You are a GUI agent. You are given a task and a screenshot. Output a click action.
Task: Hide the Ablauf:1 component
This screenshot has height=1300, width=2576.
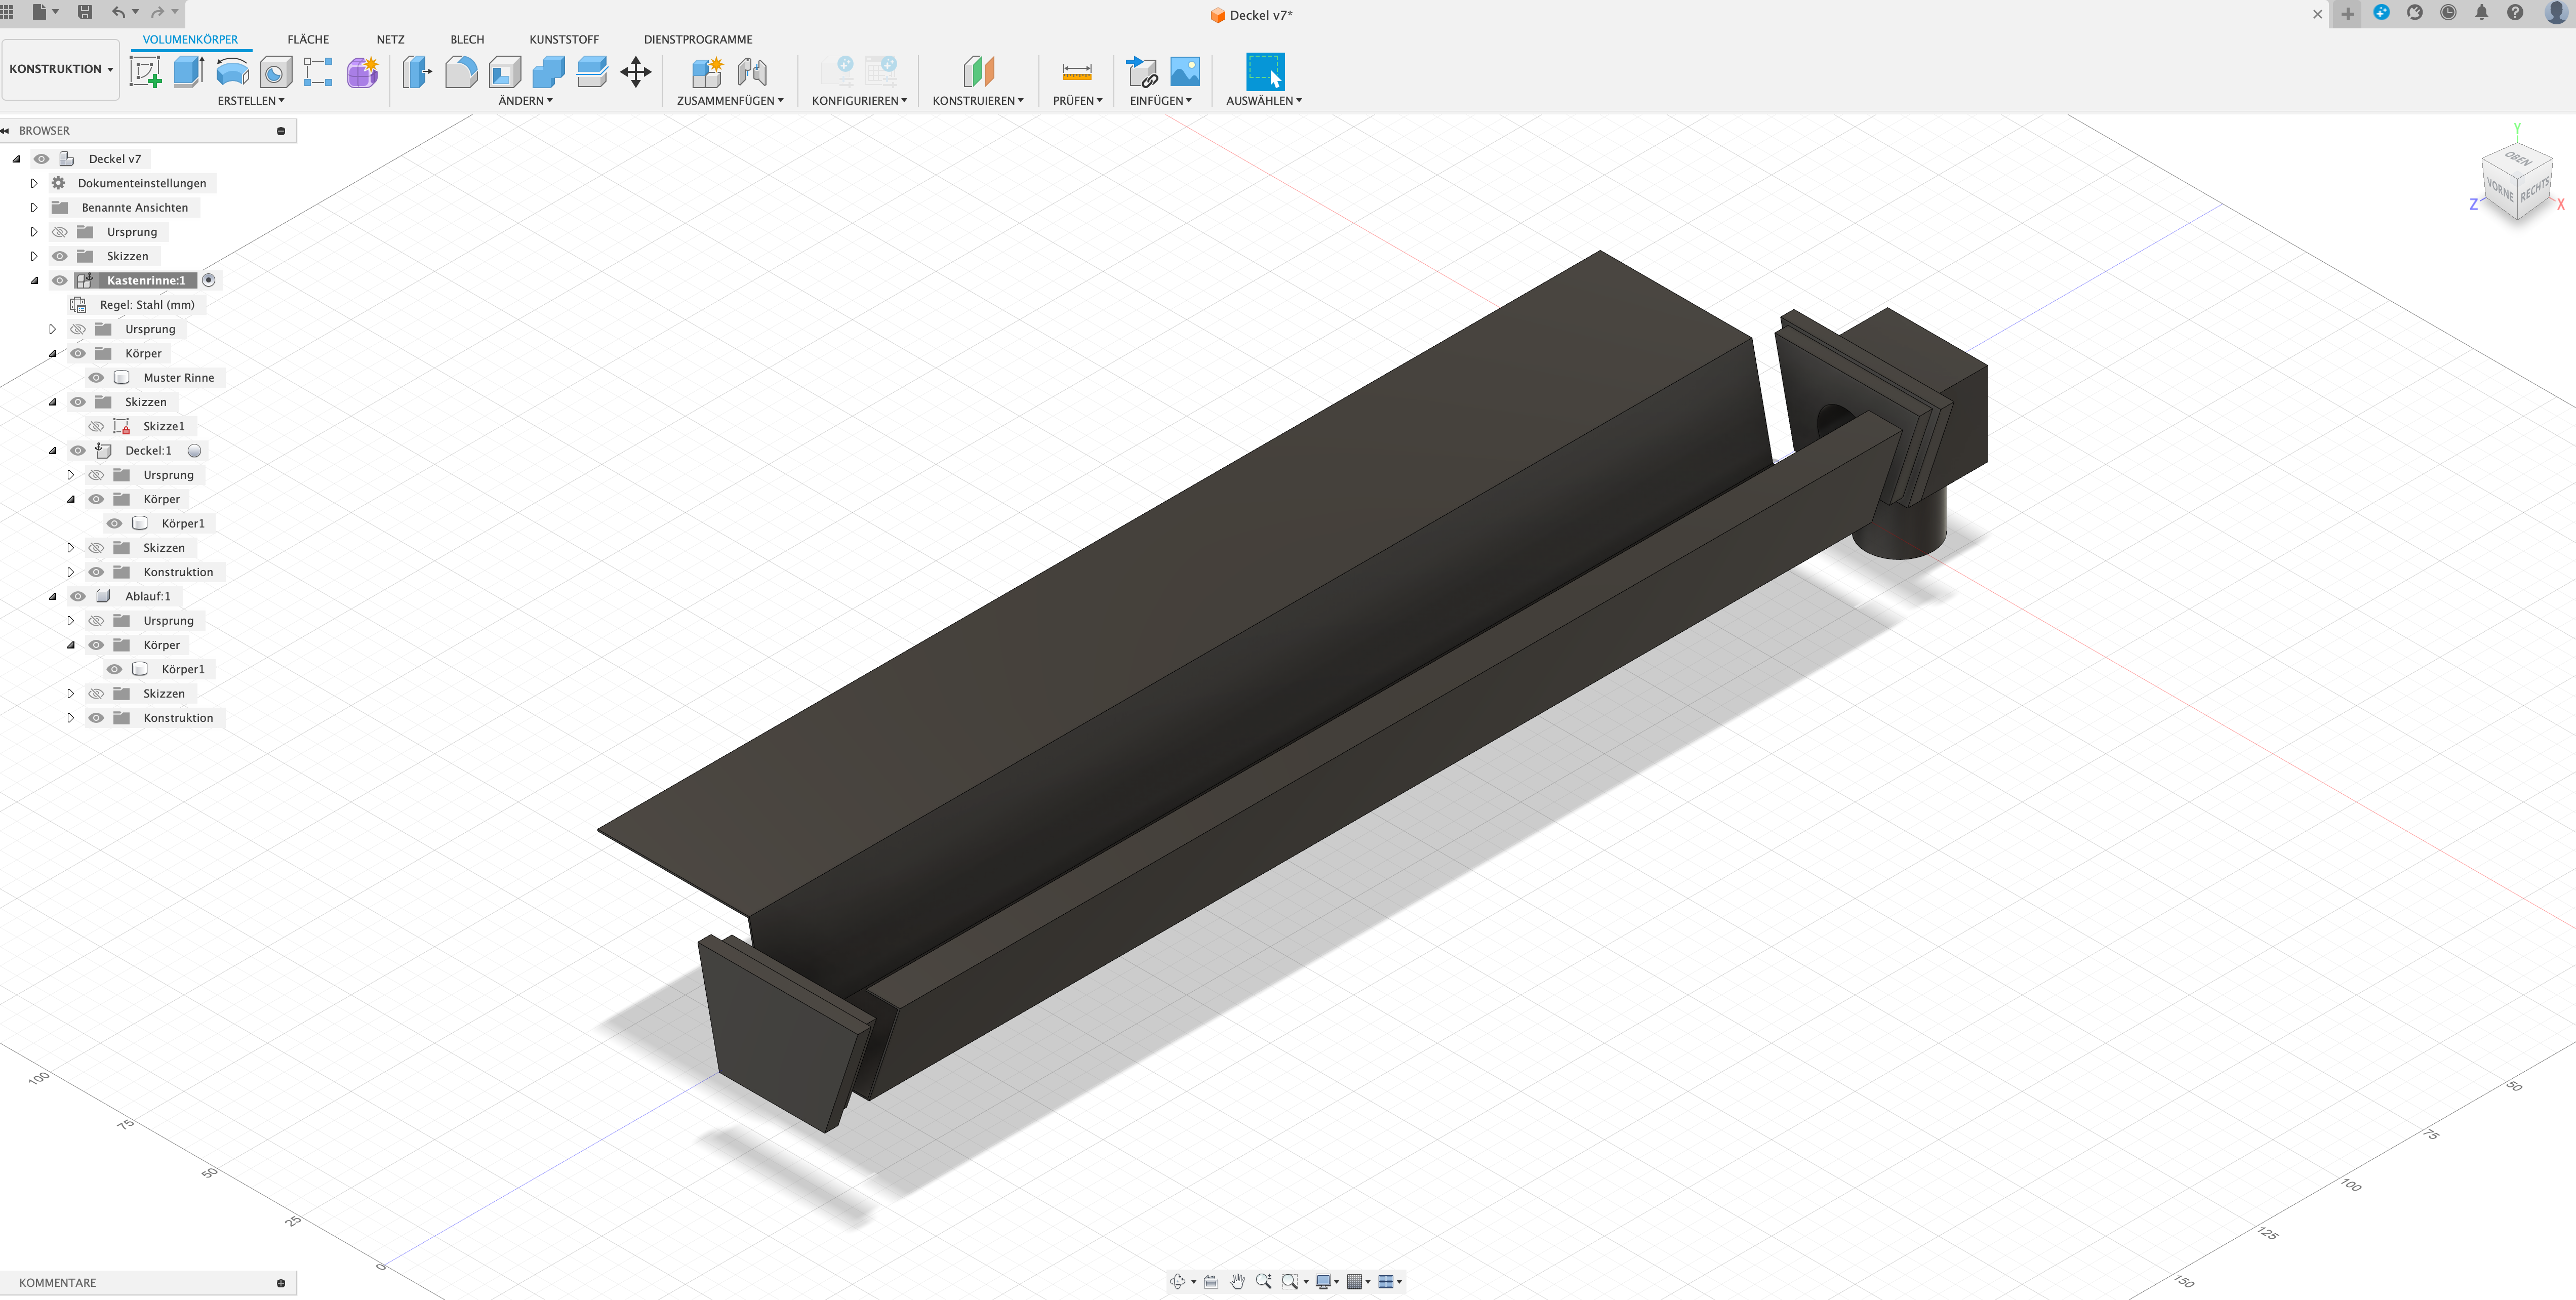pos(78,596)
